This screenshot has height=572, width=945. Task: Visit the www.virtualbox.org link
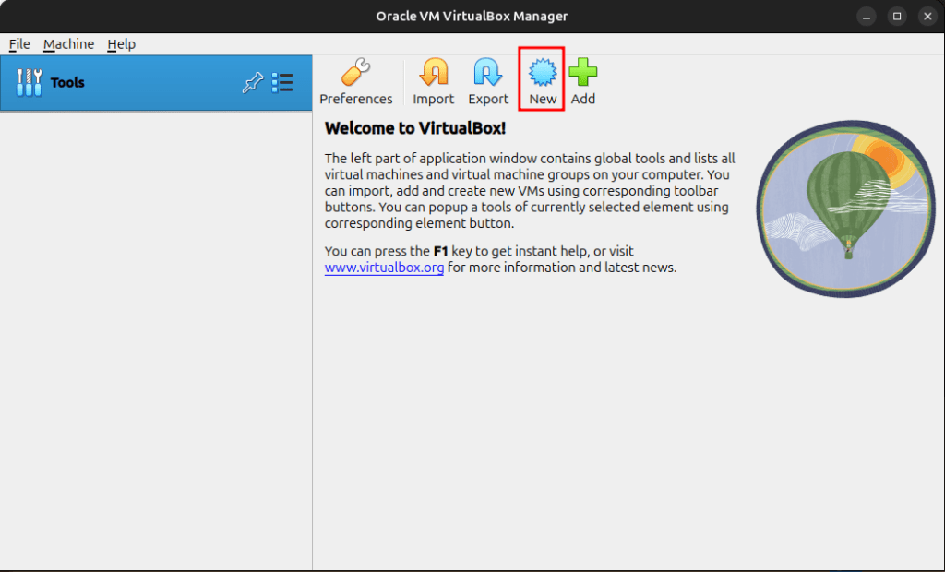384,268
